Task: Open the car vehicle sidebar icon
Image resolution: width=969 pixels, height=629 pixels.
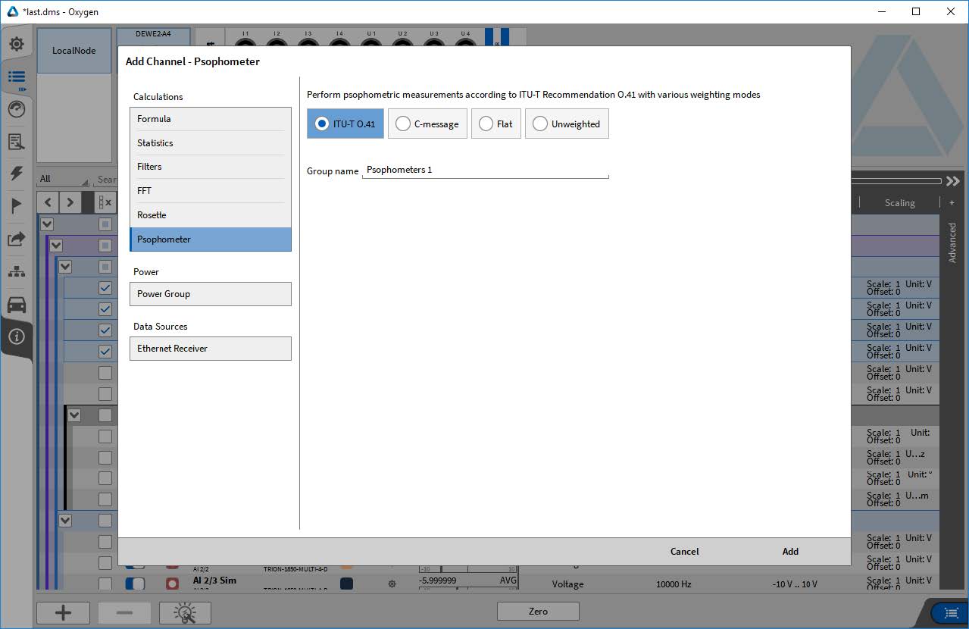Action: point(17,305)
